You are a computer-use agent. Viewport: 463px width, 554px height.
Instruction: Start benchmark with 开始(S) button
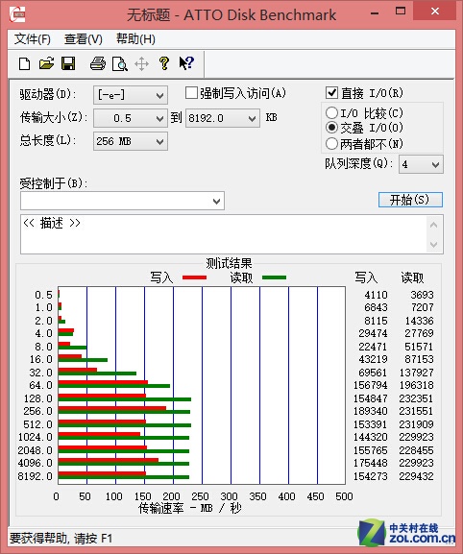pyautogui.click(x=410, y=200)
